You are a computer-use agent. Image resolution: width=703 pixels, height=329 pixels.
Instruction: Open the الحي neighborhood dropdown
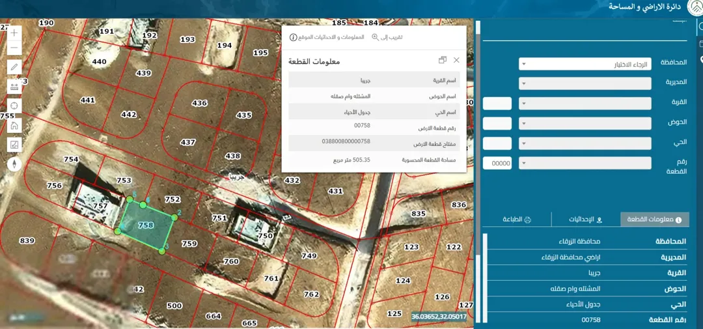click(585, 143)
